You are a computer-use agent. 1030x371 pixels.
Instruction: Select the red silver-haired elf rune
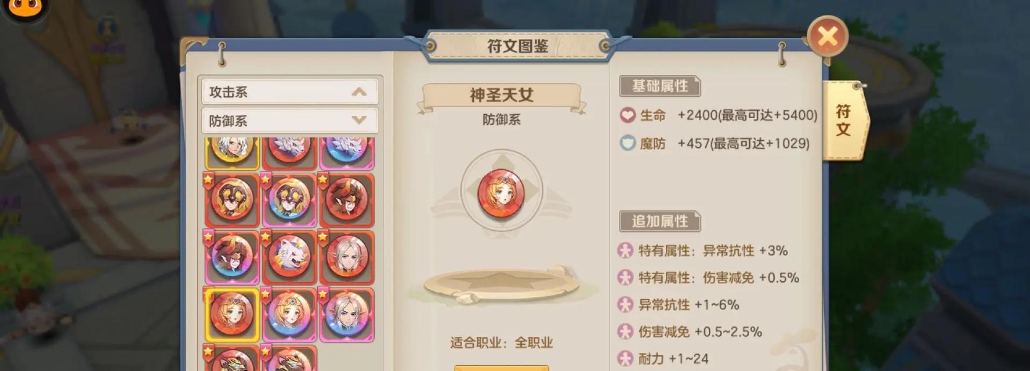347,257
